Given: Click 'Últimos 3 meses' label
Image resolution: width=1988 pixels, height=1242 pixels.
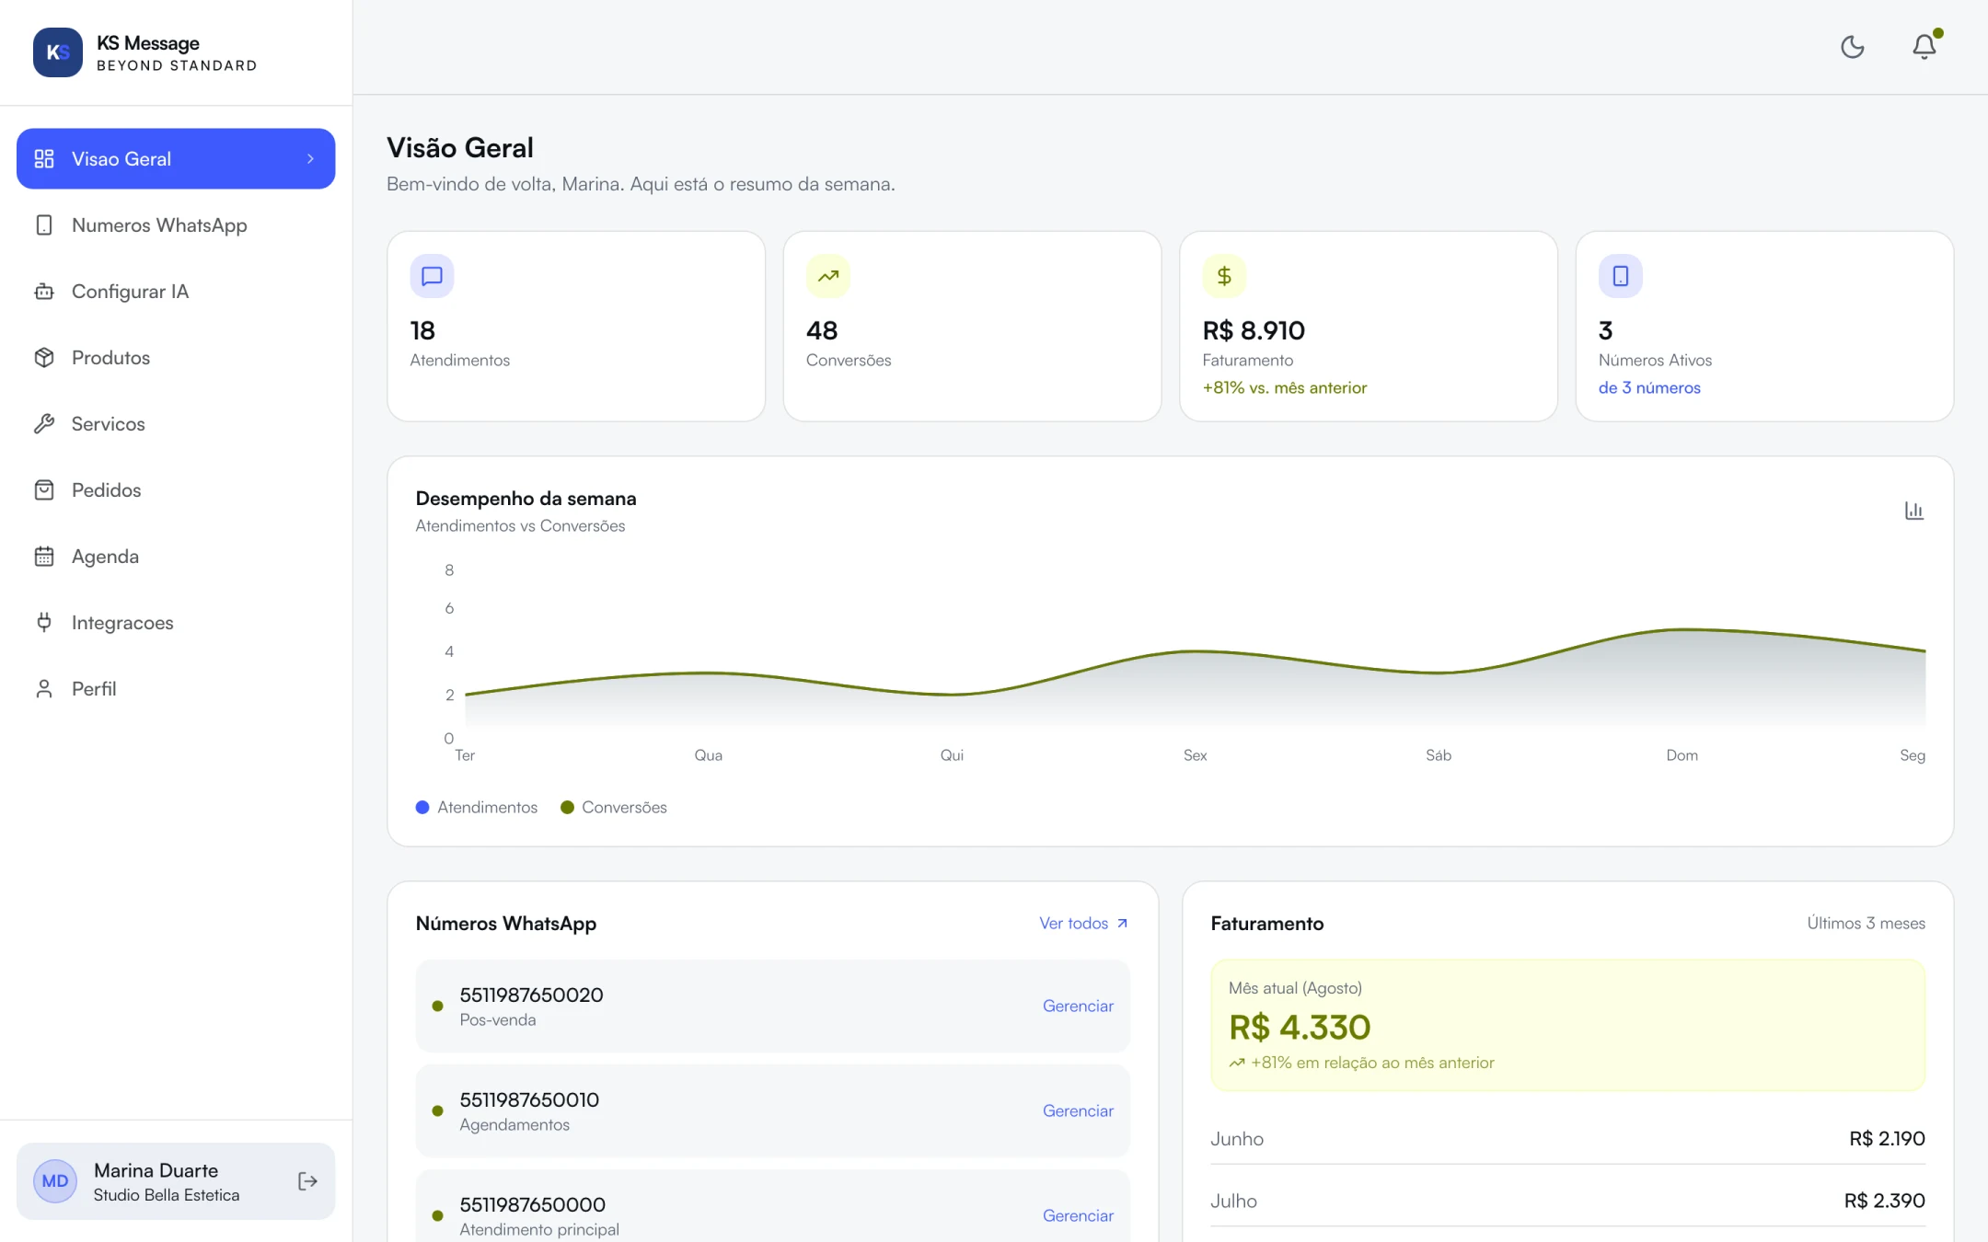Looking at the screenshot, I should 1866,923.
